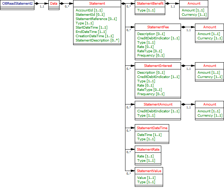Click the StatementBenefit header

pyautogui.click(x=150, y=4)
